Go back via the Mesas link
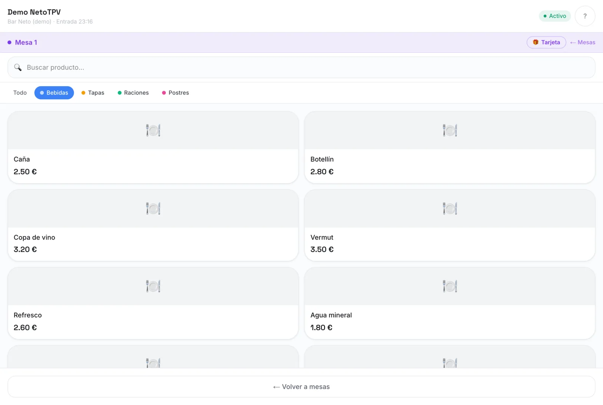 click(583, 42)
